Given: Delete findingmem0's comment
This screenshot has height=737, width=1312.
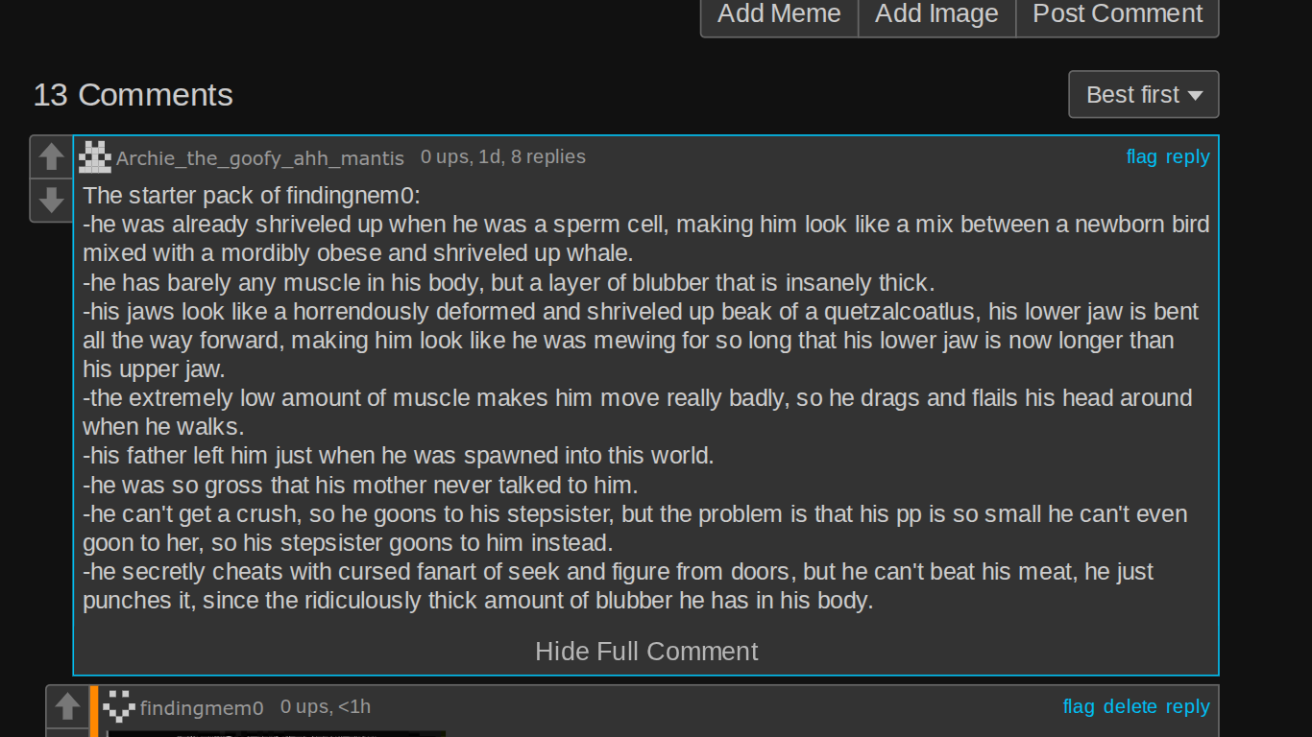Looking at the screenshot, I should coord(1130,706).
